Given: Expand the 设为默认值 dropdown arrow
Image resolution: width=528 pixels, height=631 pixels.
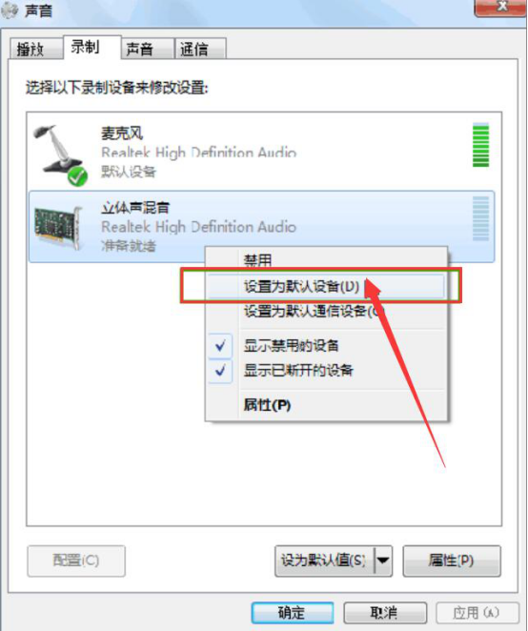Looking at the screenshot, I should pos(383,560).
